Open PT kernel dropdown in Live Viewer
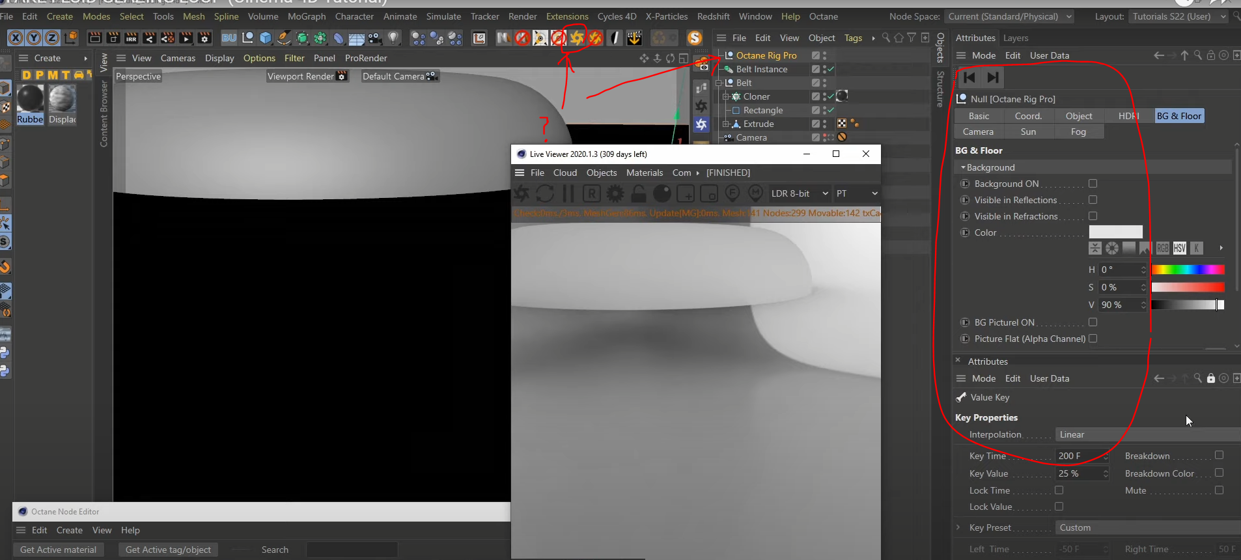 tap(857, 193)
